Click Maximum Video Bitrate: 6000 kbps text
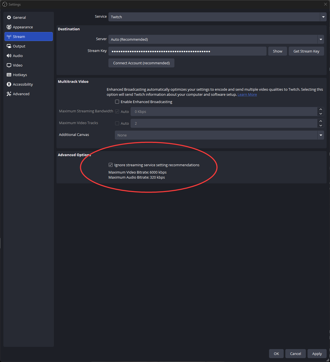 [x=138, y=172]
